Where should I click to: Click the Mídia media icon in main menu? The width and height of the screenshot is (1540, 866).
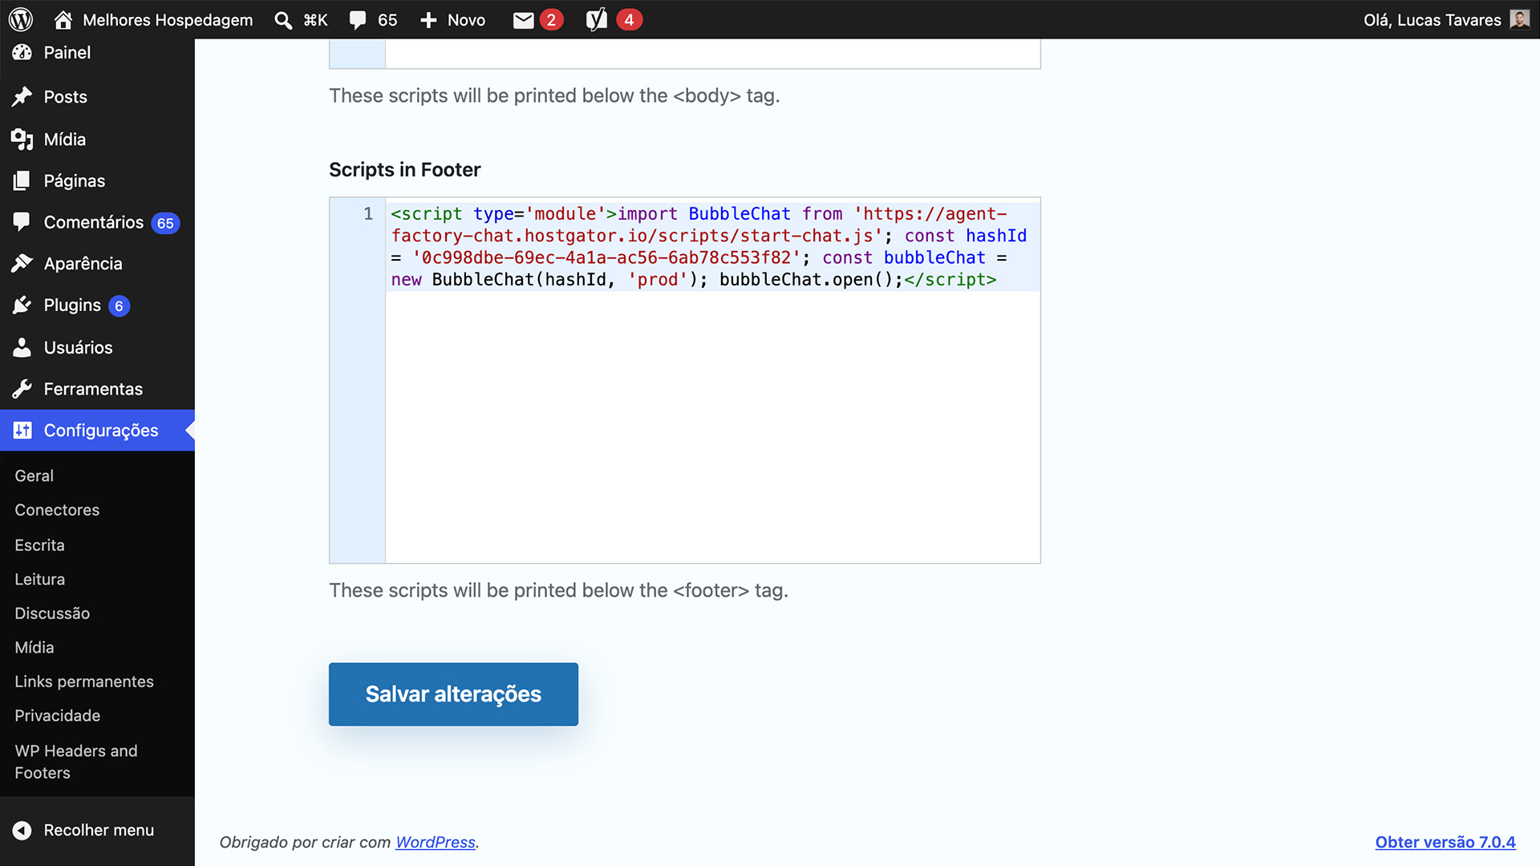pyautogui.click(x=22, y=140)
